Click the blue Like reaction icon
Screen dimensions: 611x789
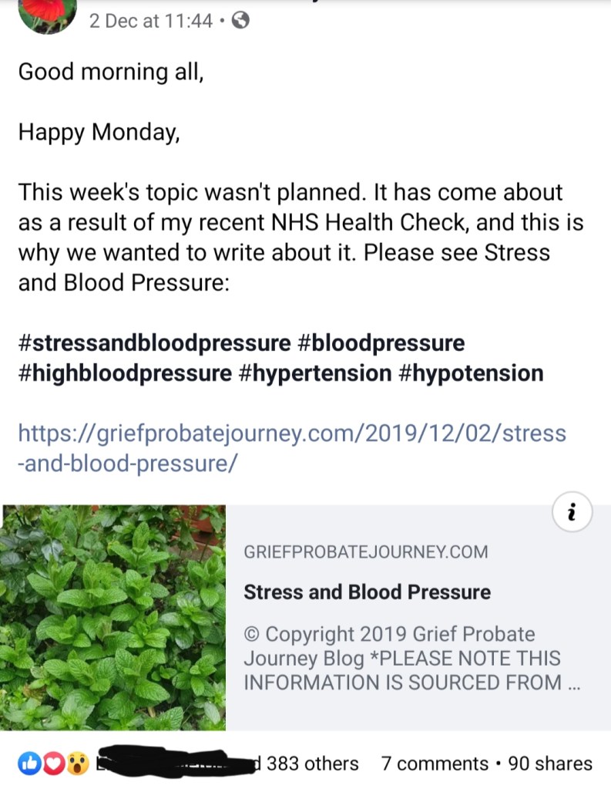pyautogui.click(x=29, y=764)
